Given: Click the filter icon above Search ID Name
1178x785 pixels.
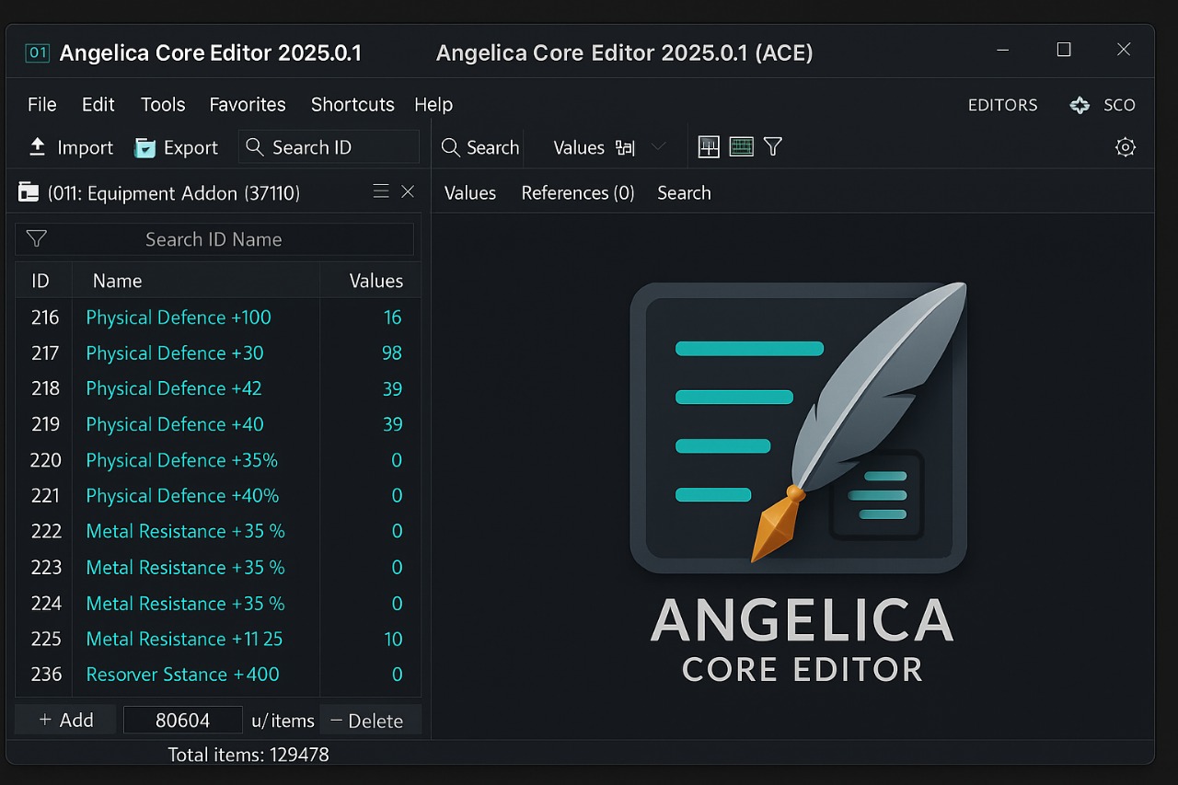Looking at the screenshot, I should point(36,238).
